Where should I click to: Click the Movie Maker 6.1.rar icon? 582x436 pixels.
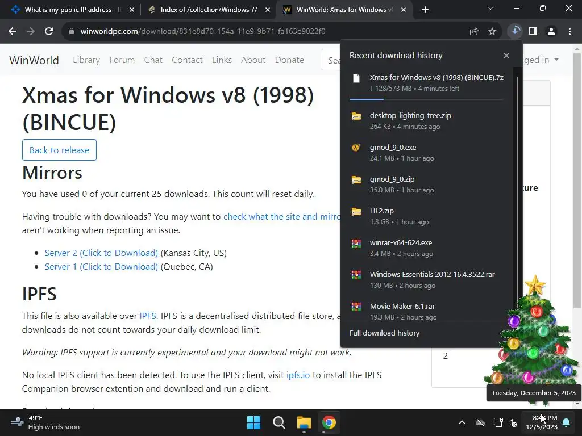[356, 307]
